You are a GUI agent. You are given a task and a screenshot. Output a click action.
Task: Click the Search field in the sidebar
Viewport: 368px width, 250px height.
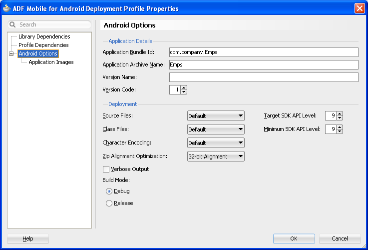pos(49,24)
